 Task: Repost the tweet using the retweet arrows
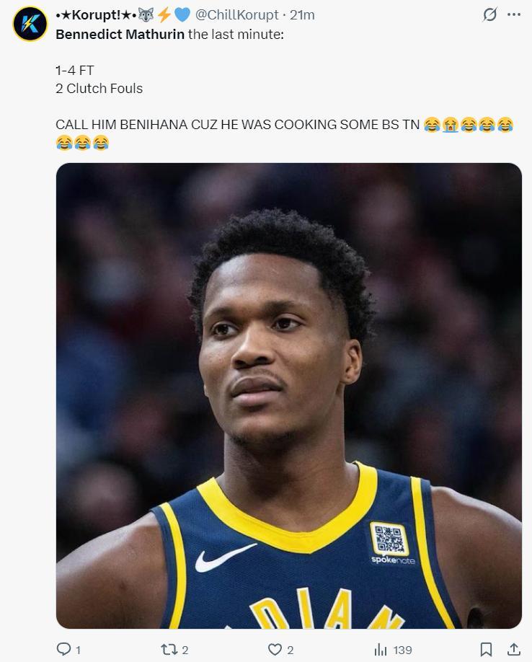(169, 649)
